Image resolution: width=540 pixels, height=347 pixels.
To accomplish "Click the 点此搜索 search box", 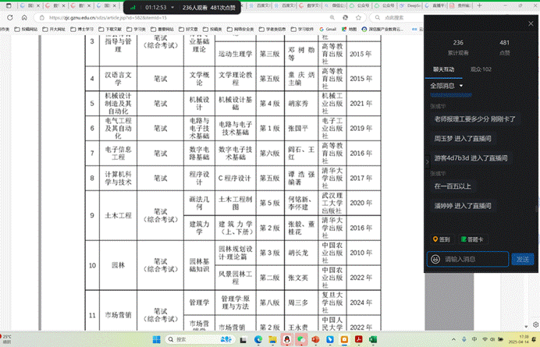I will coord(396,18).
